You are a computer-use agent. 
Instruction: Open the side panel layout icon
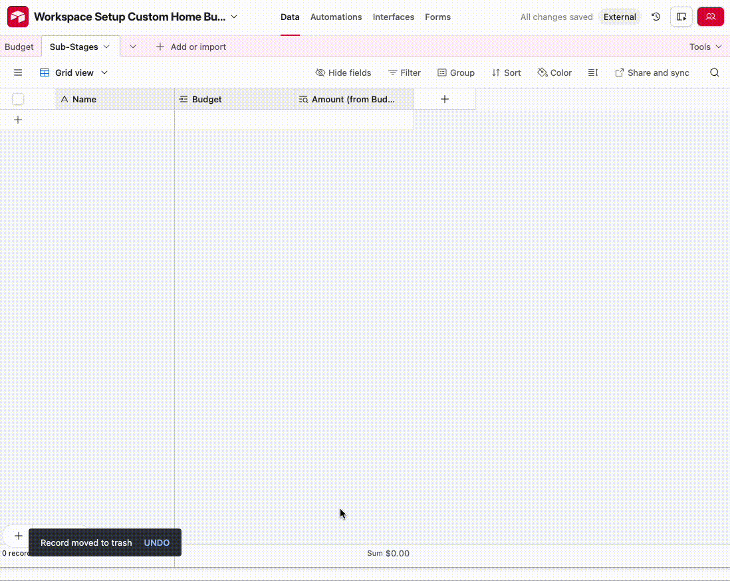(x=681, y=17)
